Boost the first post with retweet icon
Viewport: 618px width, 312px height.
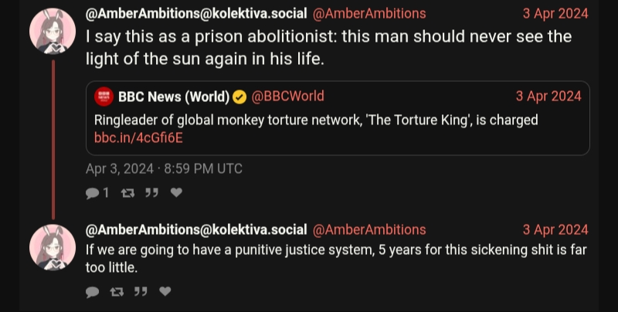127,193
